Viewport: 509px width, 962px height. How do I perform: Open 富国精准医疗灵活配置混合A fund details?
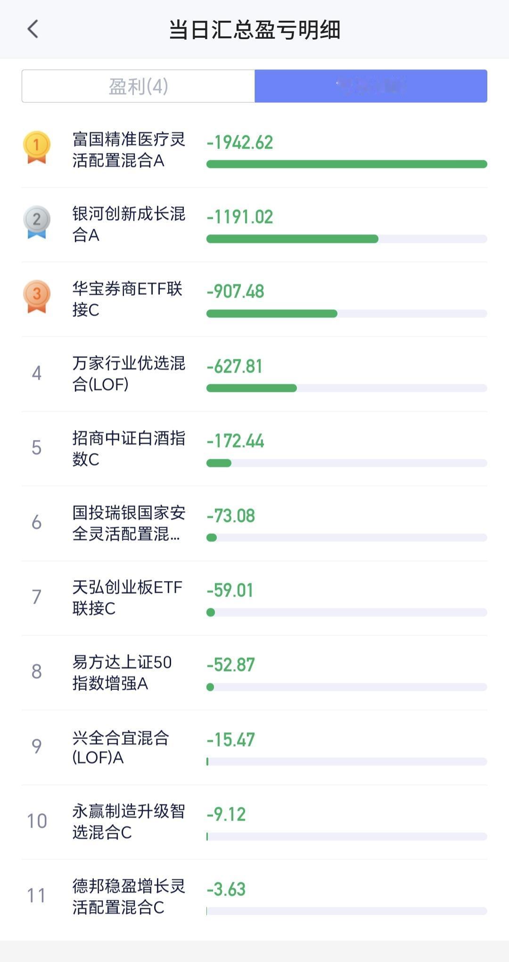click(129, 150)
